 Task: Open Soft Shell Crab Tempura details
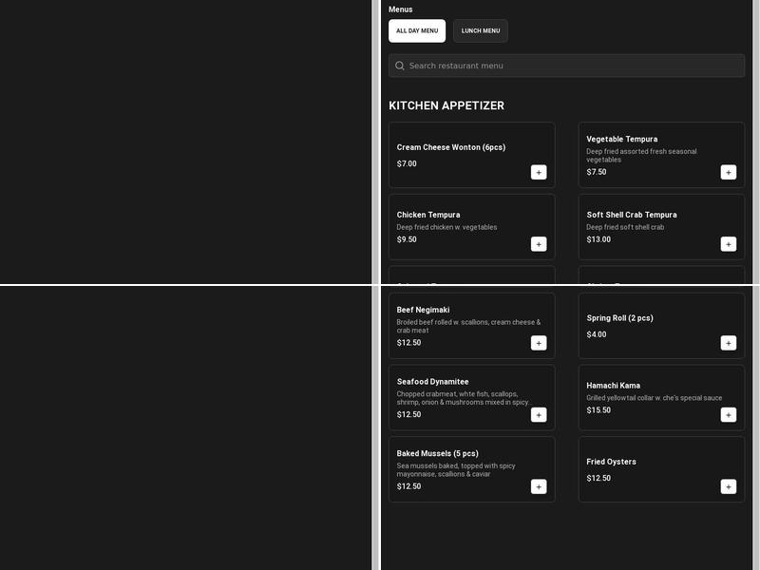[x=632, y=215]
